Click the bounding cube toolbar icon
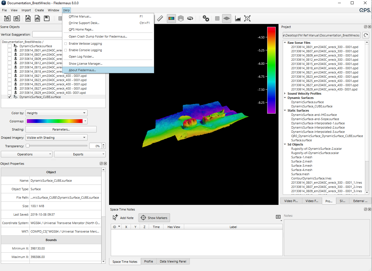 tap(247, 19)
